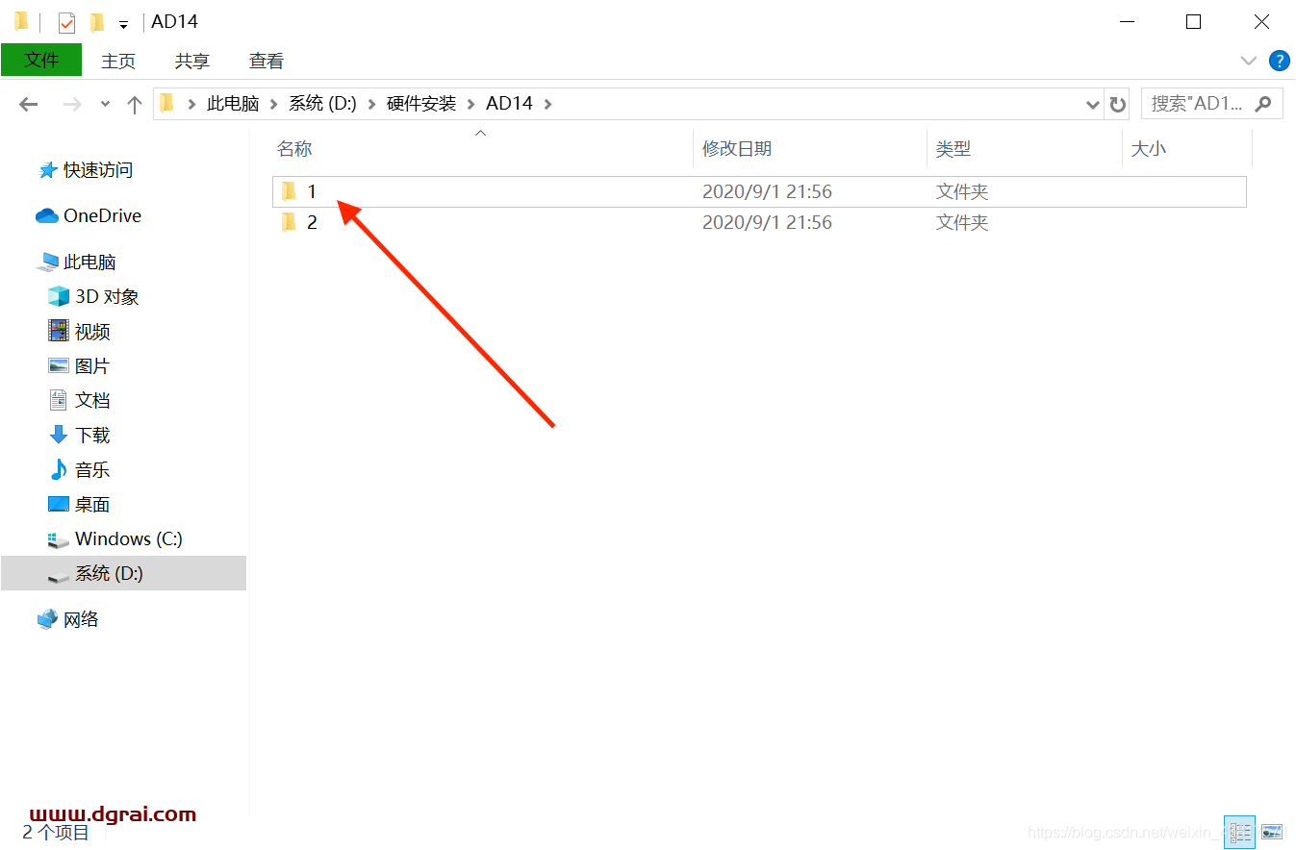Open the blue Help icon

1279,61
